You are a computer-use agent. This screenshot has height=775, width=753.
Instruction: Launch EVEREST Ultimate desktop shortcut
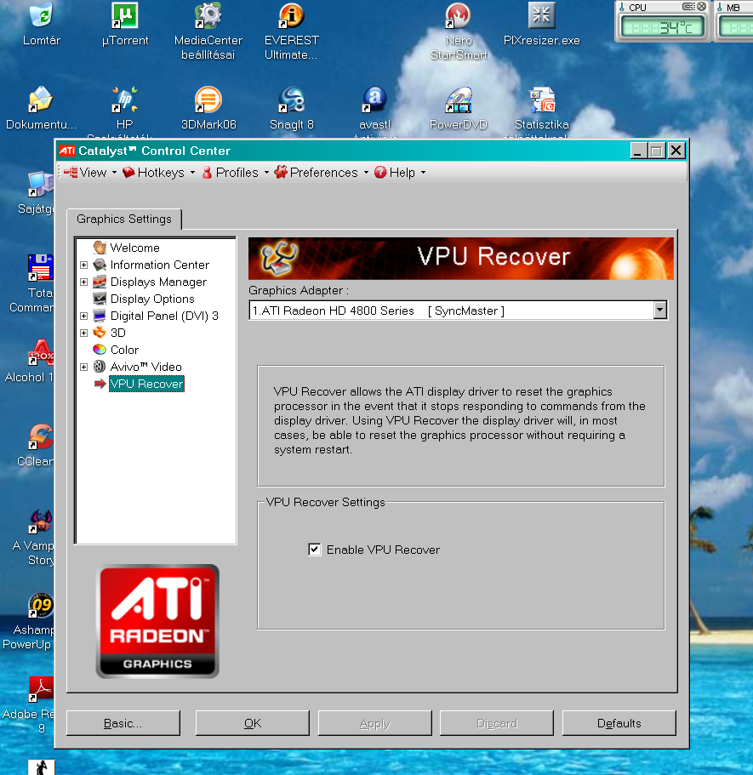click(292, 14)
